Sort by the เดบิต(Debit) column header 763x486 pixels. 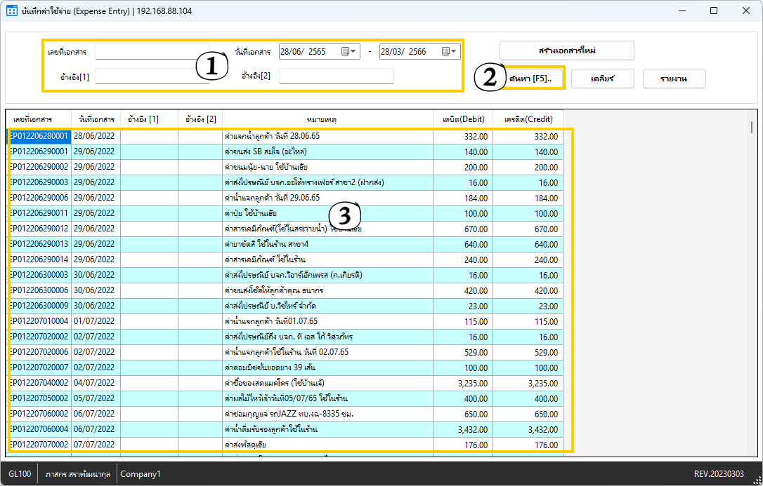tap(464, 119)
